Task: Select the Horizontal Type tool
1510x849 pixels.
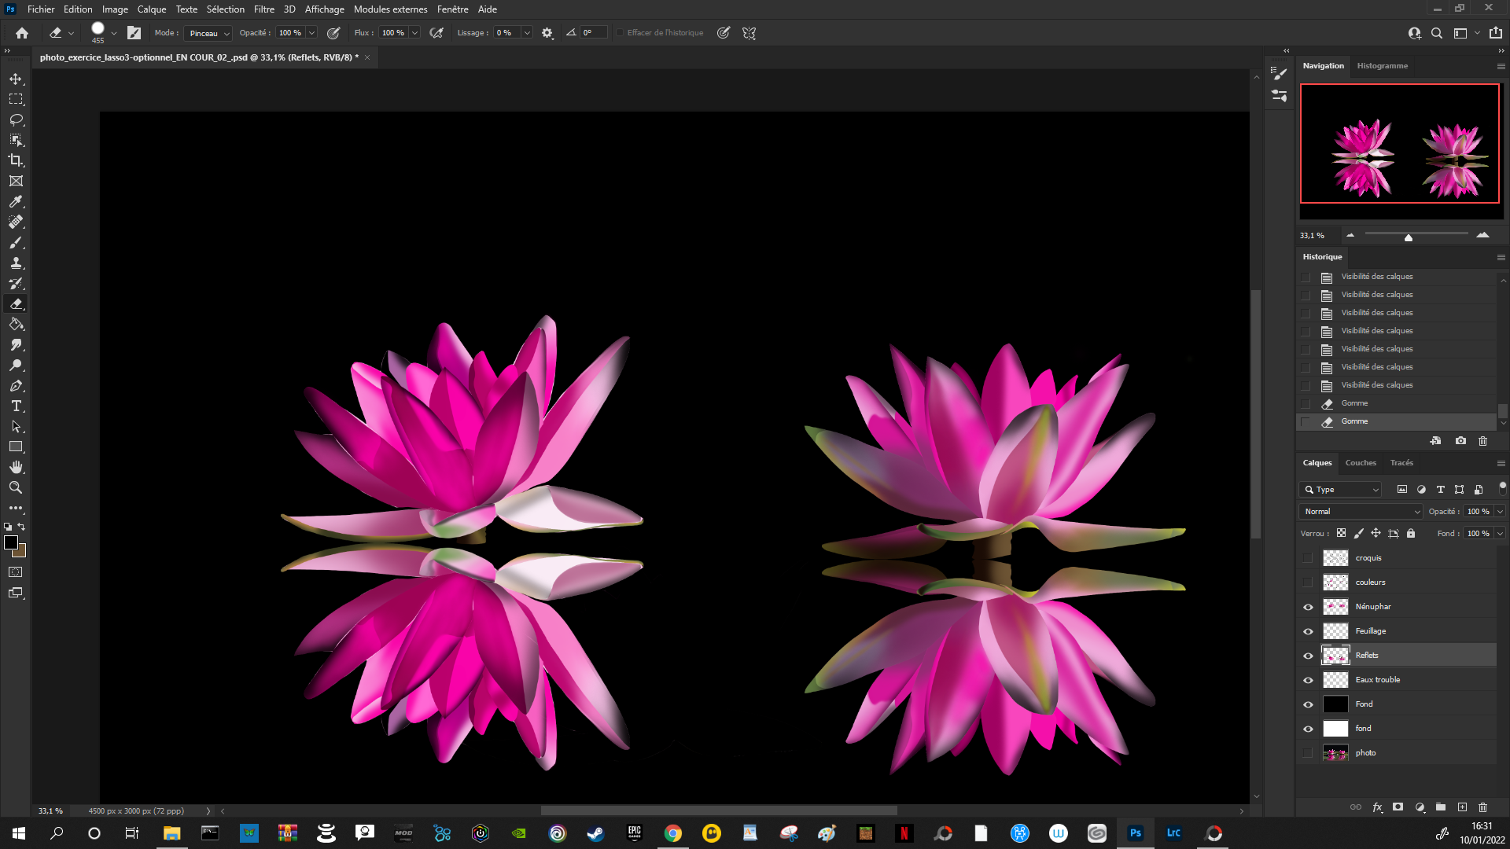Action: coord(16,406)
